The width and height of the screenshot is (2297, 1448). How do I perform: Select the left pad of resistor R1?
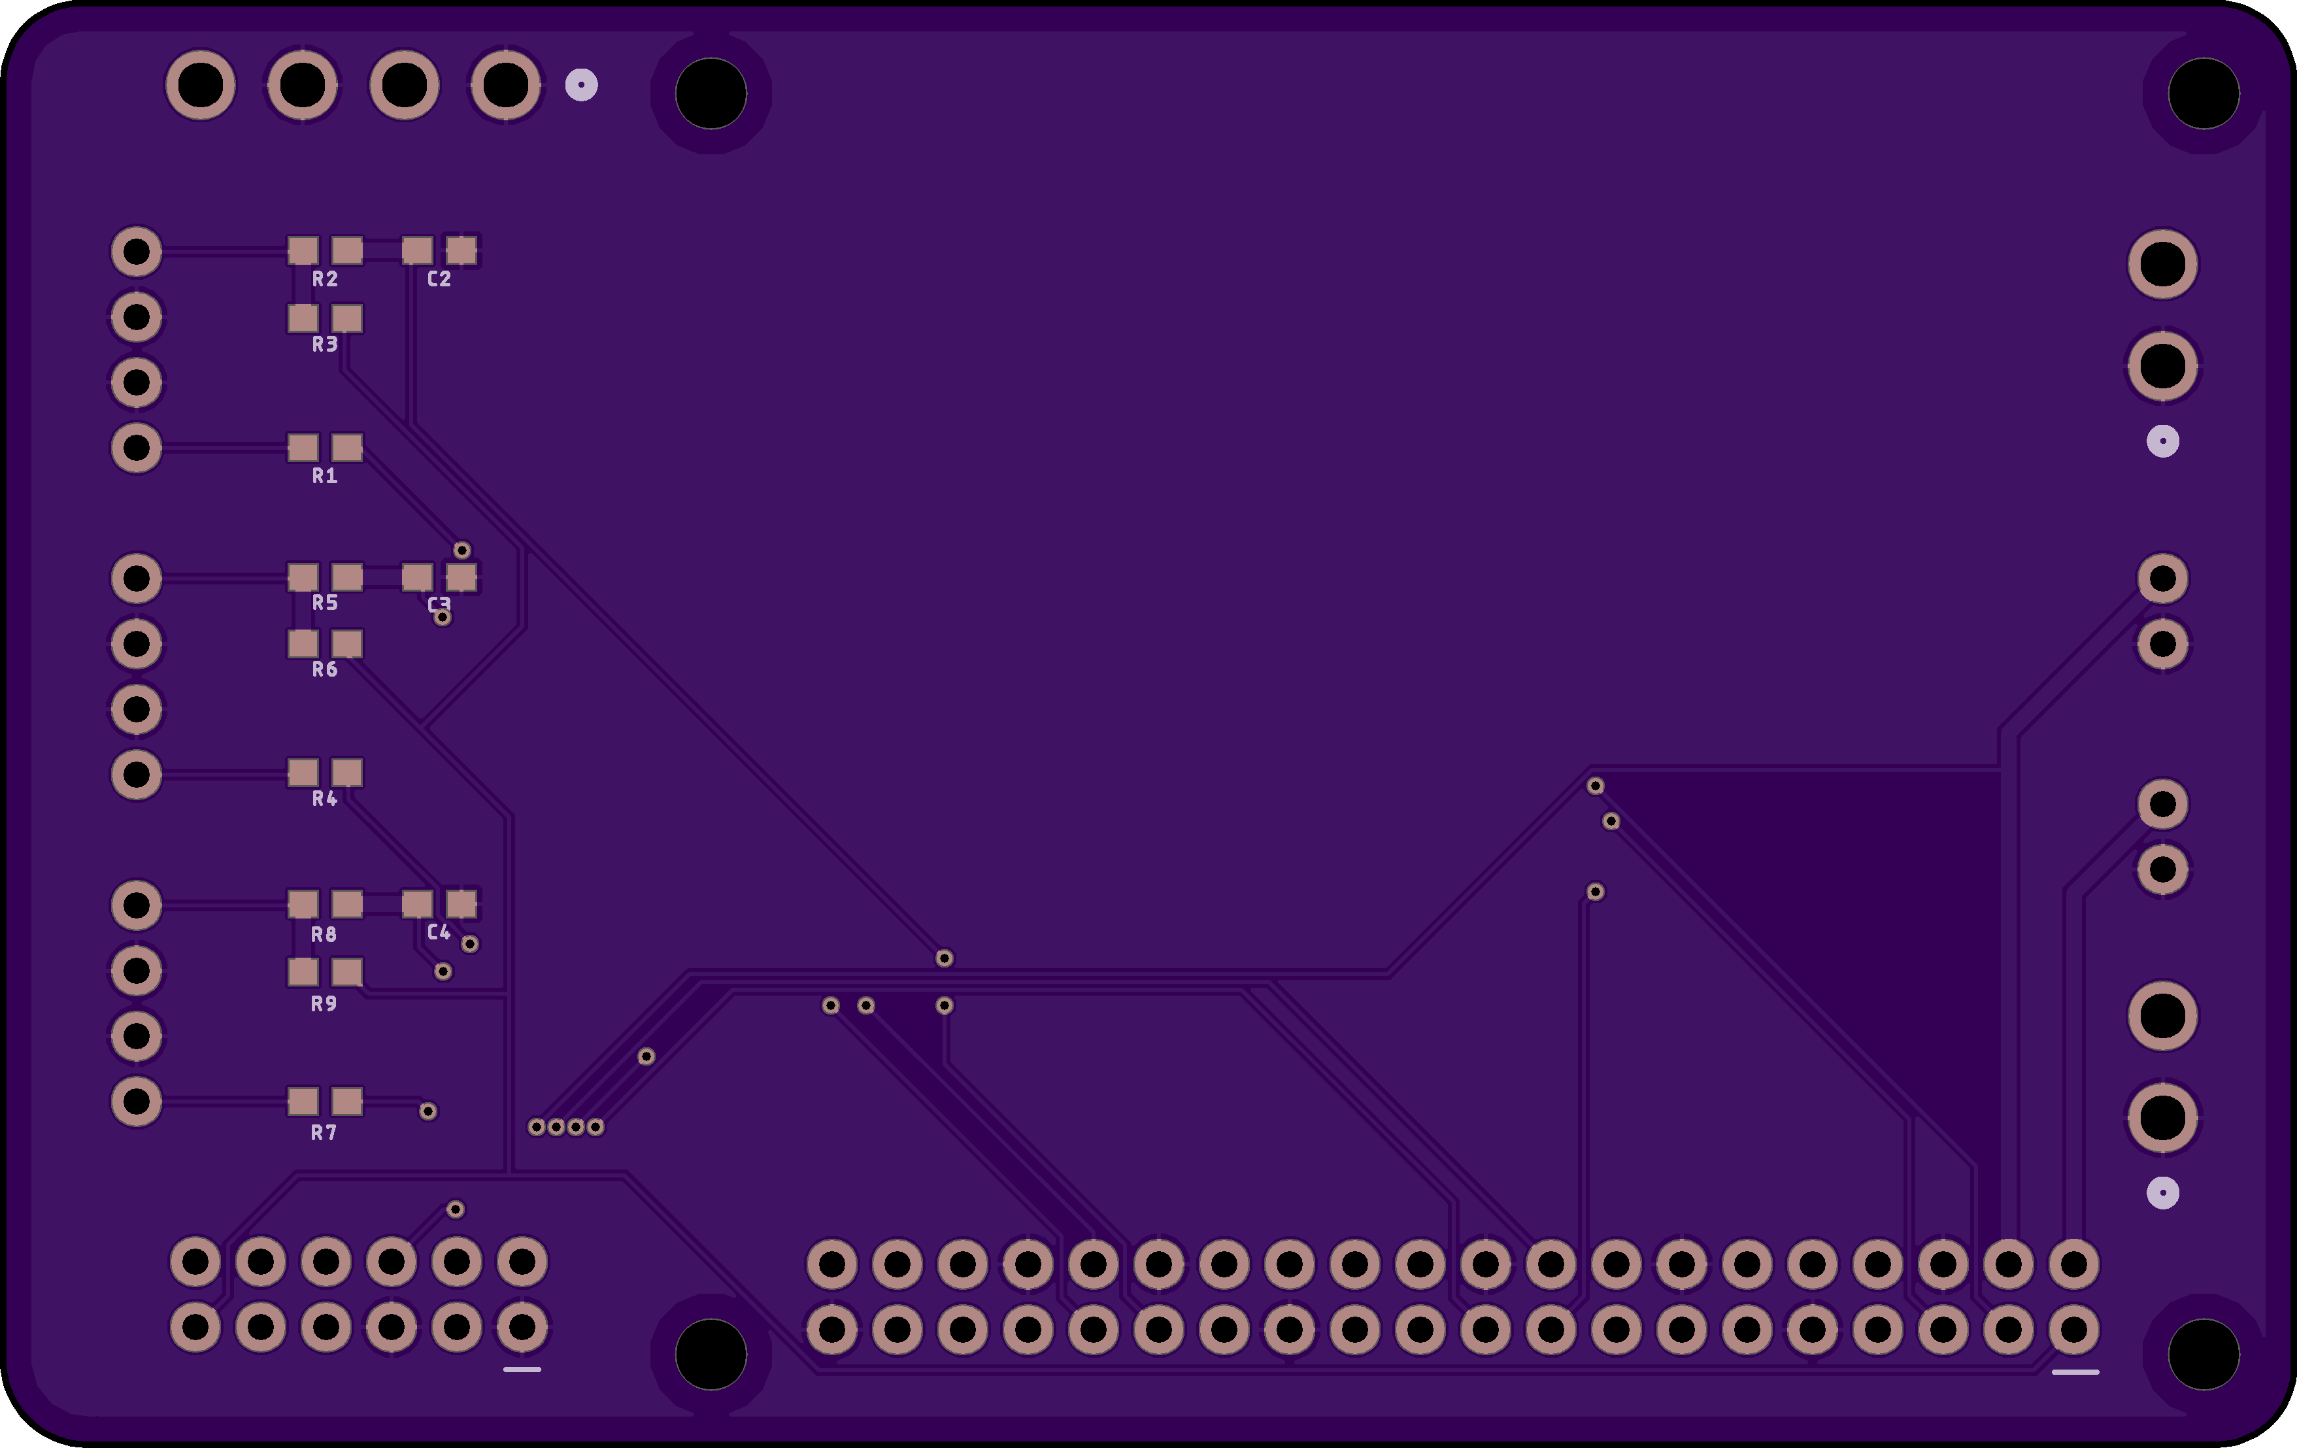click(x=303, y=447)
